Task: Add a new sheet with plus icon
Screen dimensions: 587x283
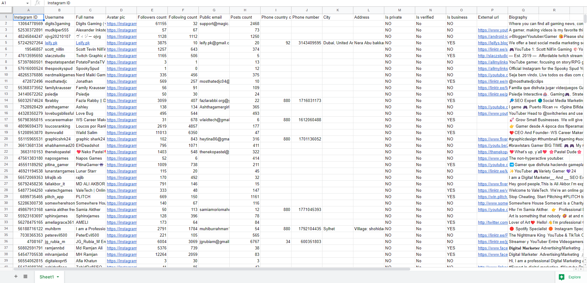Action: point(16,276)
